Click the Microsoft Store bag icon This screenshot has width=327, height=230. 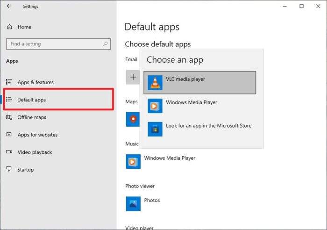(155, 129)
